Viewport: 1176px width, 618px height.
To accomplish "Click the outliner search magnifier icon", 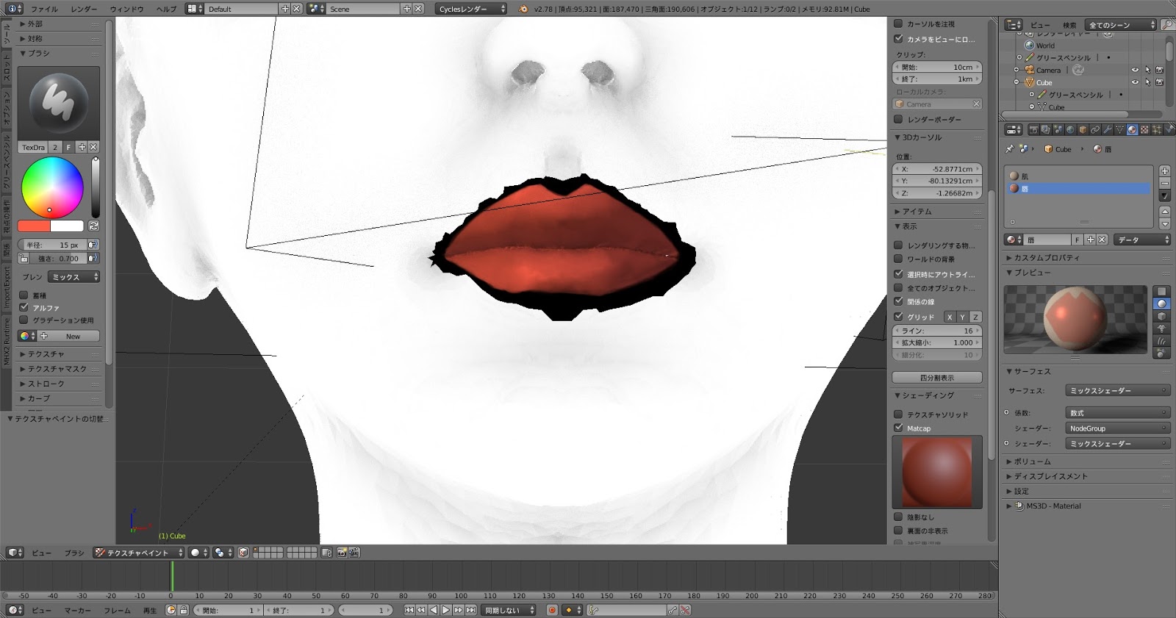I will tap(1166, 25).
